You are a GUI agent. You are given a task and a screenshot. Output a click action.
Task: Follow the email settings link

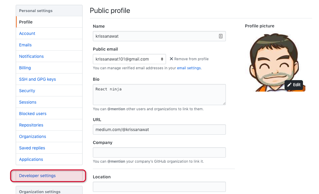pos(189,68)
